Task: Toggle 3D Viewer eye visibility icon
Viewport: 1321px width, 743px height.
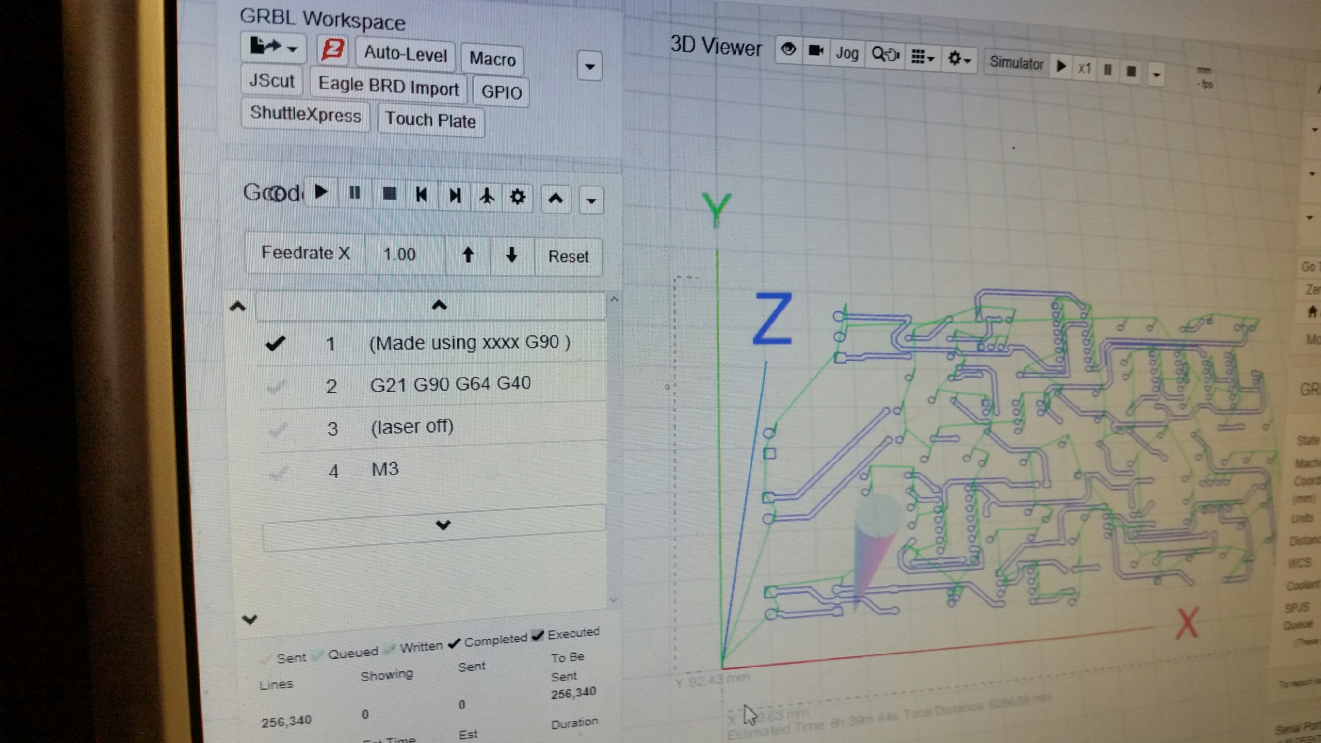Action: click(788, 50)
